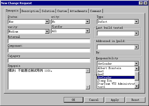Screen dimensions: 149x106
Task: Click the Synopsis text scroll up arrow
Action: coord(88,71)
